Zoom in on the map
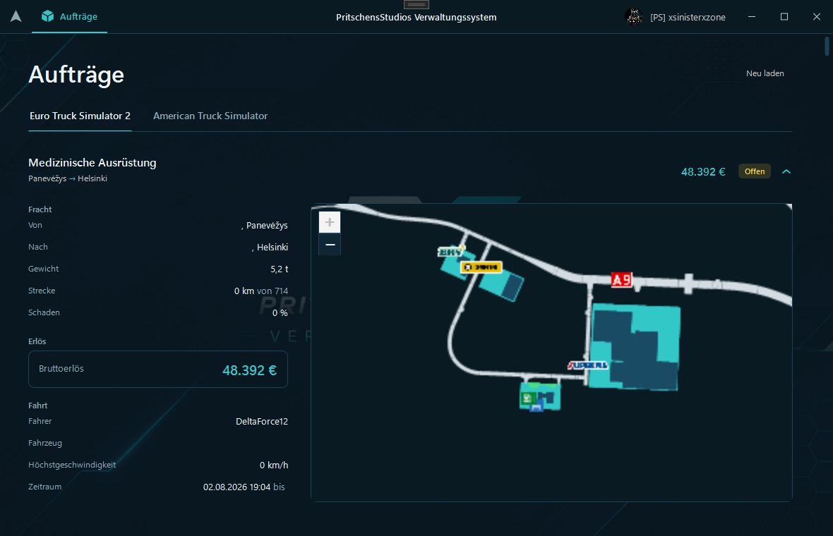This screenshot has width=833, height=536. click(x=330, y=222)
